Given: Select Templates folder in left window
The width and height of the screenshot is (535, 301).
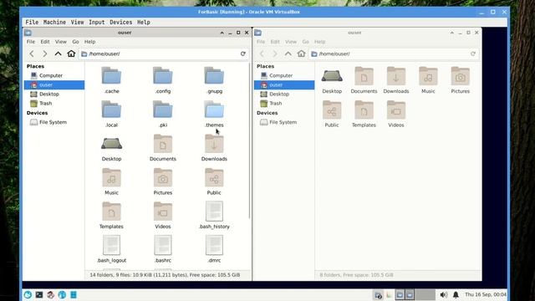Looking at the screenshot, I should pyautogui.click(x=111, y=215).
